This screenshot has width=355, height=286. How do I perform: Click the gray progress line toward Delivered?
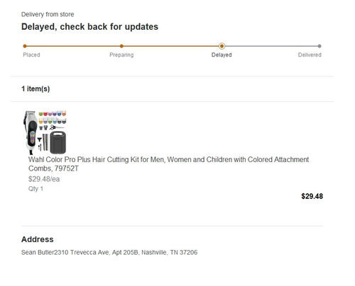[x=271, y=46]
